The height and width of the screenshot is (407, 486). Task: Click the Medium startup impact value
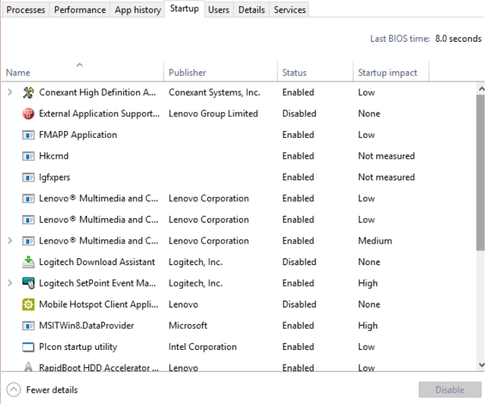(375, 241)
